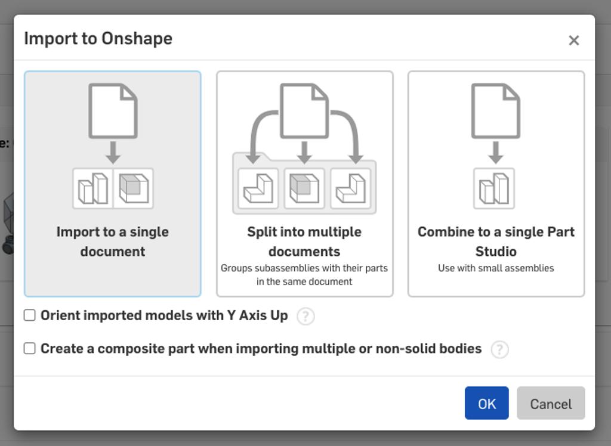This screenshot has width=611, height=446.
Task: Open the help tooltip beside composite part option
Action: [x=499, y=349]
